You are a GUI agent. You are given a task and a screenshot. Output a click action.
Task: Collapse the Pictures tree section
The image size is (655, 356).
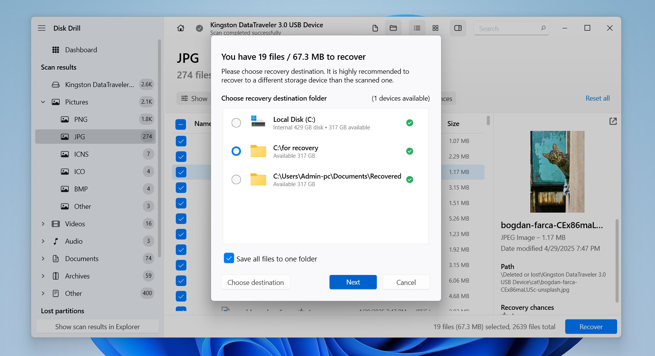pos(43,102)
